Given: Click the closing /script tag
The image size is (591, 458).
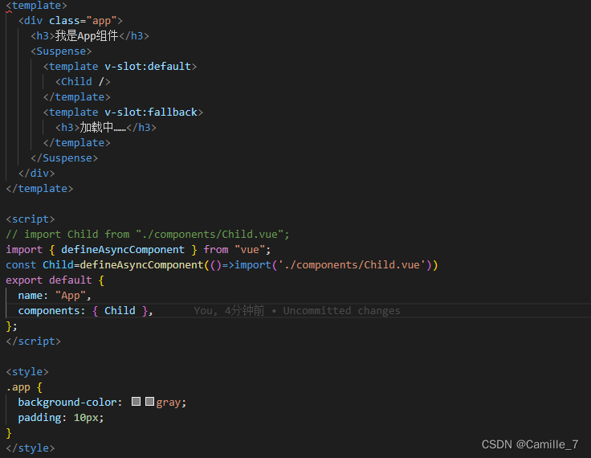Looking at the screenshot, I should coord(34,341).
